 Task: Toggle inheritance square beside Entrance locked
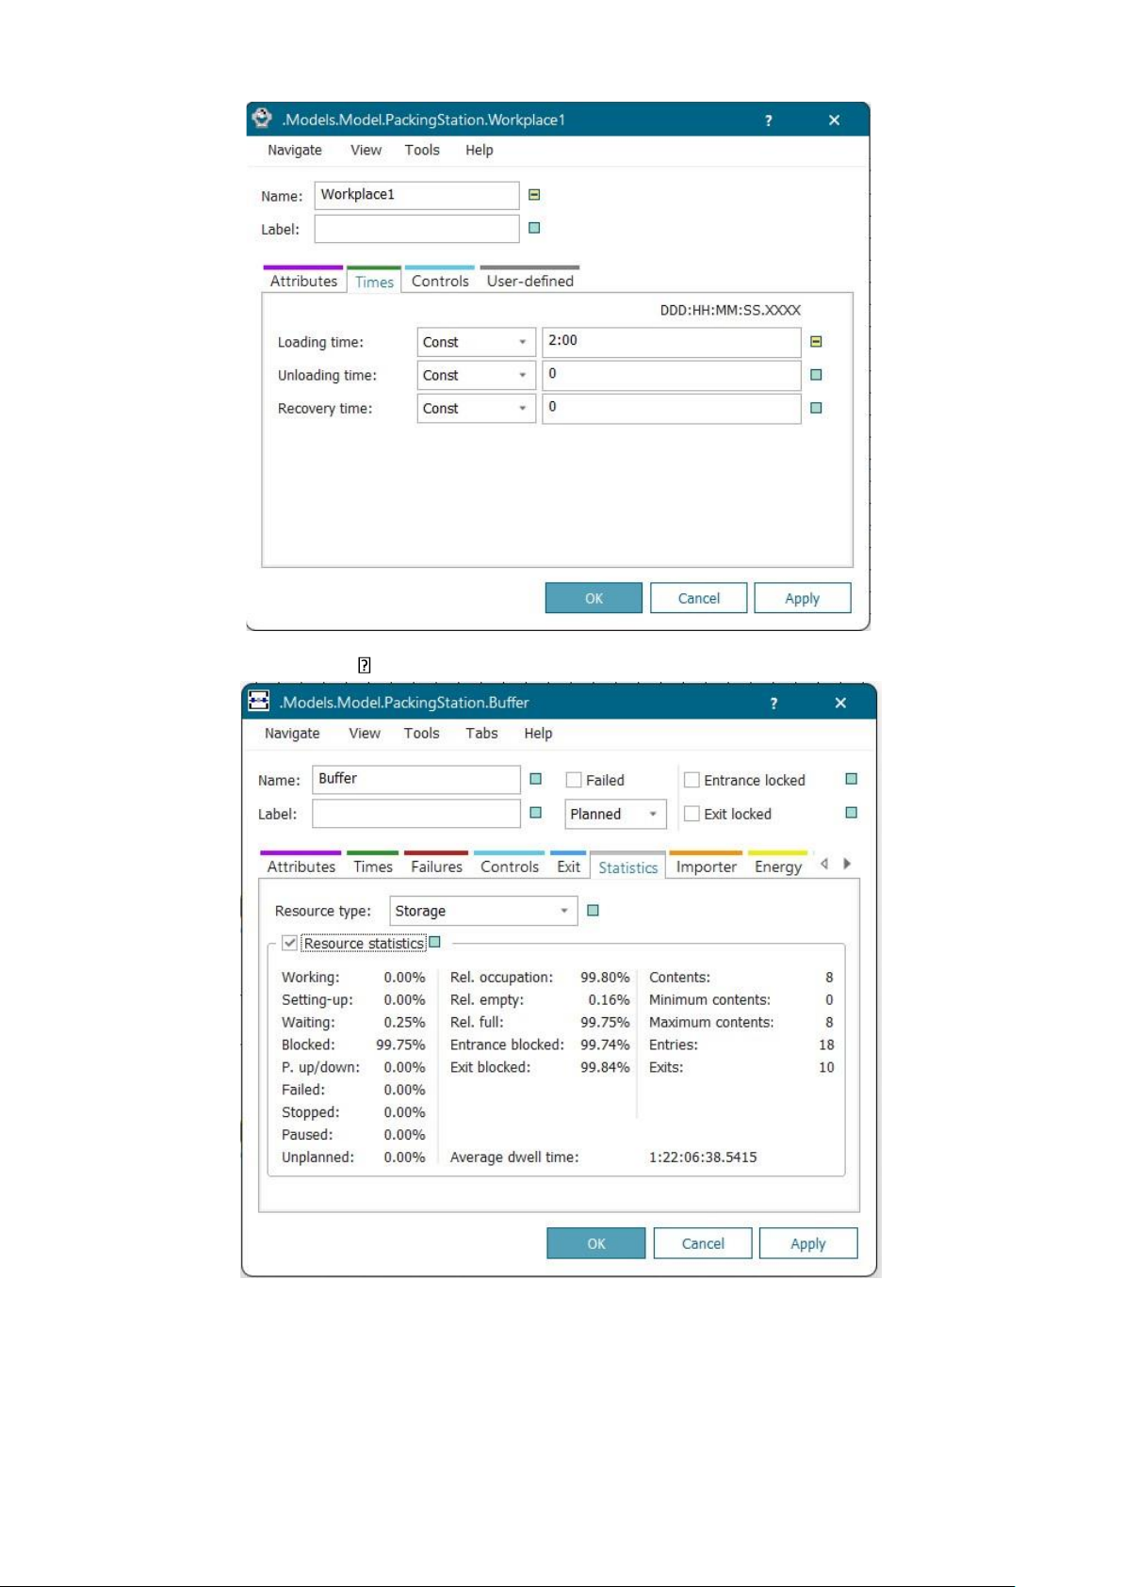click(x=851, y=779)
